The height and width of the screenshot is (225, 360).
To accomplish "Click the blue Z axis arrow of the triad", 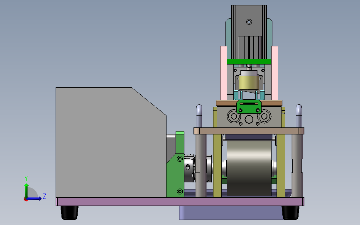I will coord(34,199).
